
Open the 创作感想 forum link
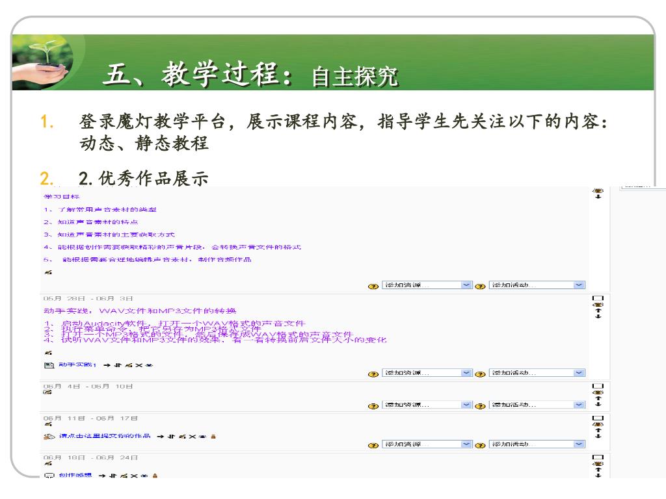[x=75, y=475]
